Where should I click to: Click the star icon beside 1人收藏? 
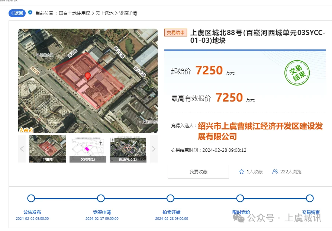pos(242,171)
